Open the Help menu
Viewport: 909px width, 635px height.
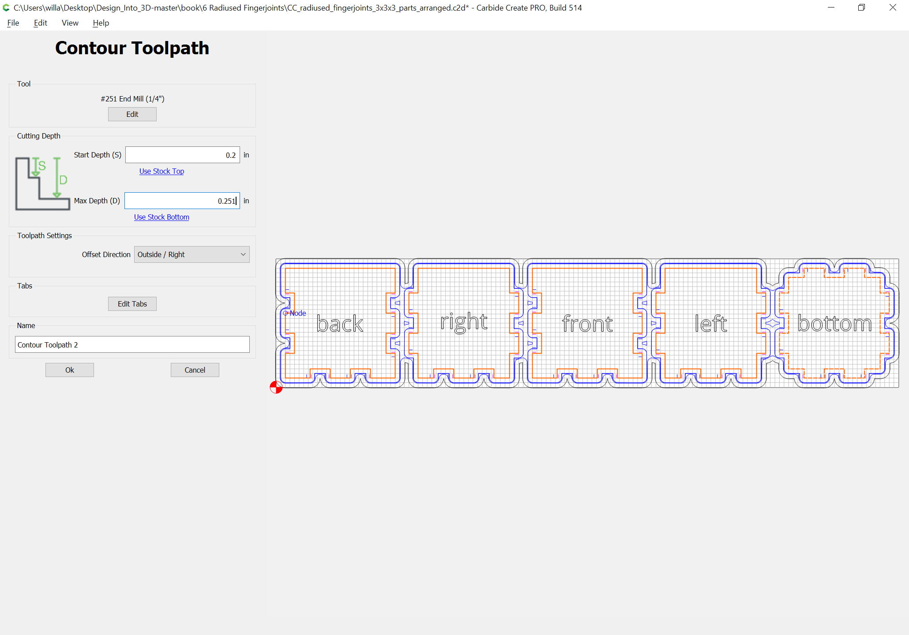(x=101, y=23)
